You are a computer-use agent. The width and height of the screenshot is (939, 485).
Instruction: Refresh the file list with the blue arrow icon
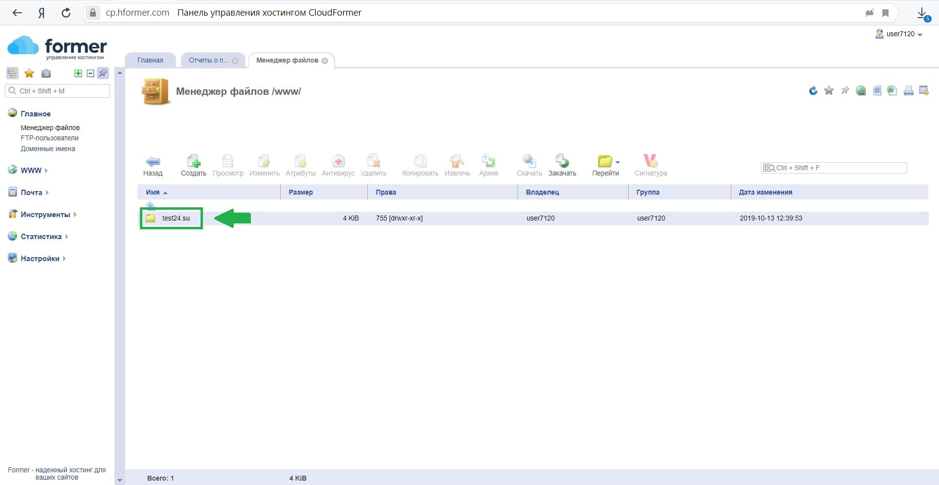[x=813, y=91]
